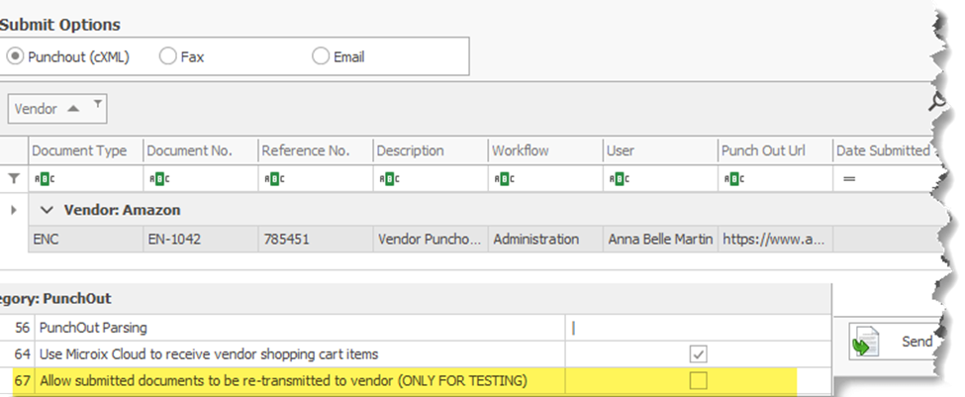Click the Send button icon
Viewport: 965px width, 397px height.
click(x=865, y=343)
